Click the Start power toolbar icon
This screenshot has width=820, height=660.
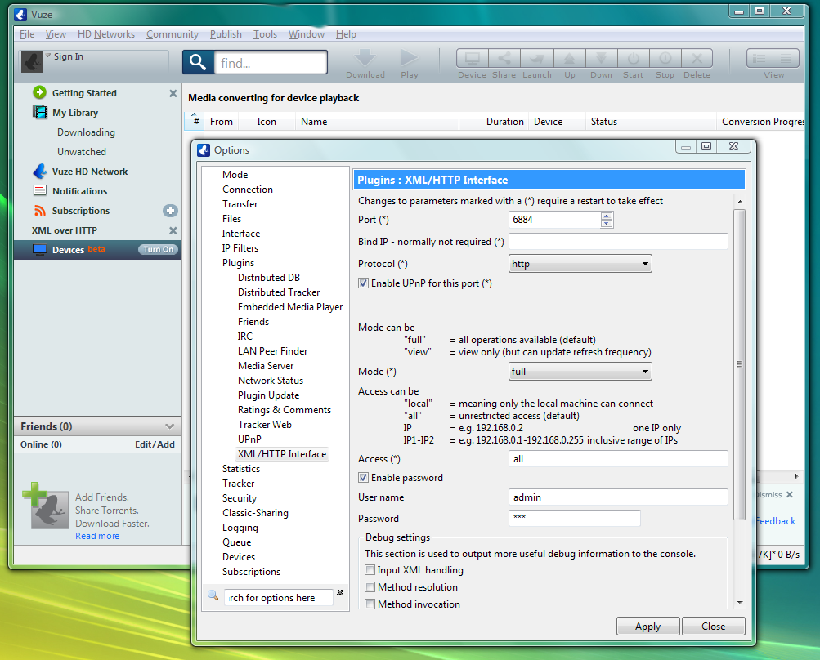[634, 58]
